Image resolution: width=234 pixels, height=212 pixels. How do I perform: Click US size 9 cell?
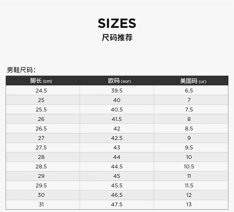tap(189, 138)
